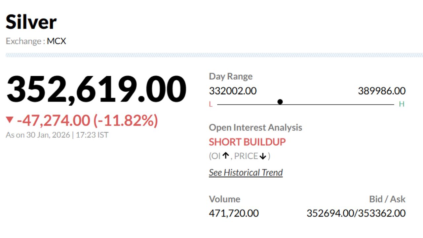The image size is (423, 238).
Task: Click the Open Interest Analysis heading
Action: pyautogui.click(x=255, y=128)
